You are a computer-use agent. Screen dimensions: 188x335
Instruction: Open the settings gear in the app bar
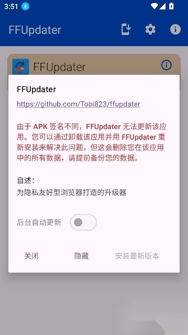pyautogui.click(x=150, y=29)
